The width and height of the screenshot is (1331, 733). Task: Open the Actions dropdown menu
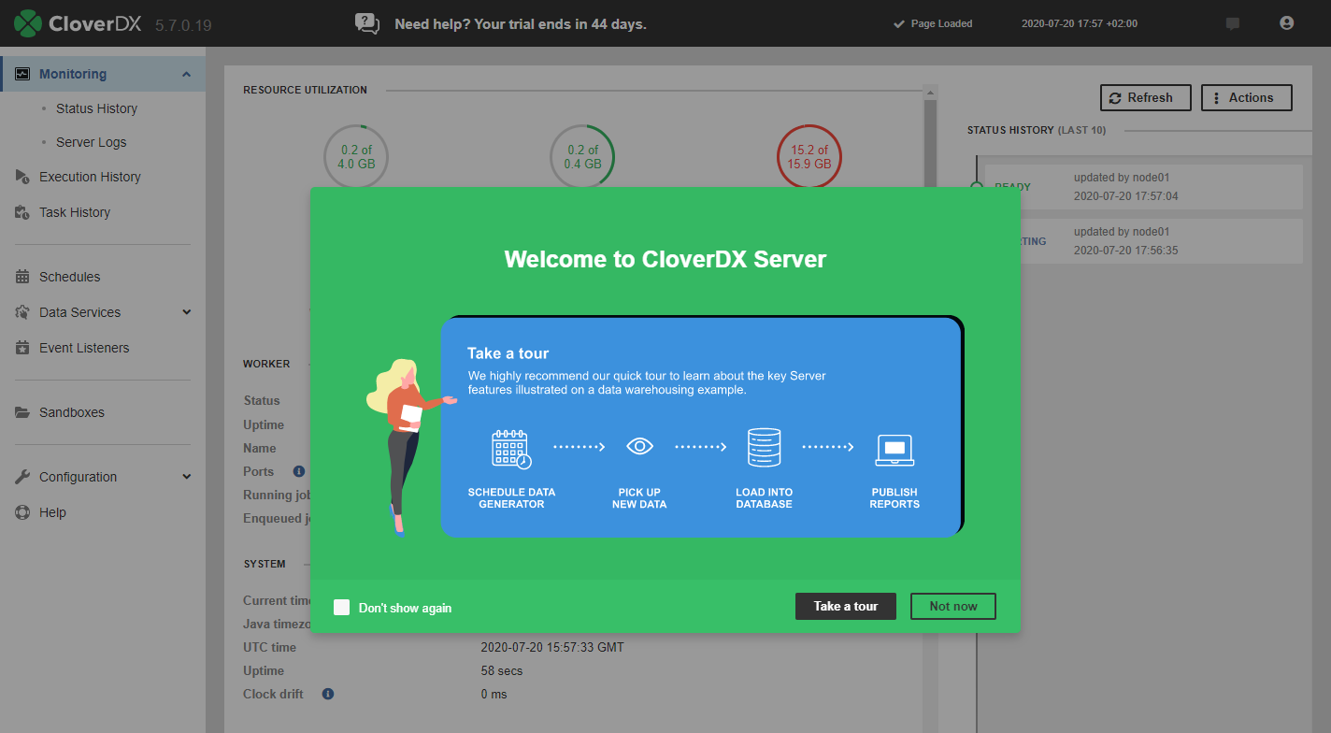pyautogui.click(x=1247, y=98)
